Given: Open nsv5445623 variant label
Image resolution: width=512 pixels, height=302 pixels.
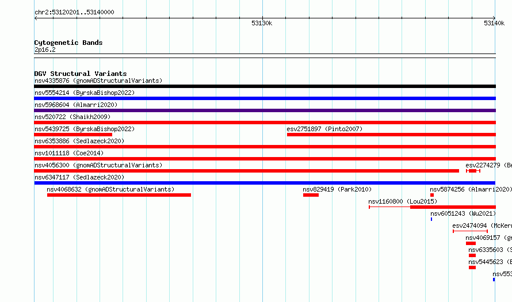Looking at the screenshot, I should coord(490,262).
